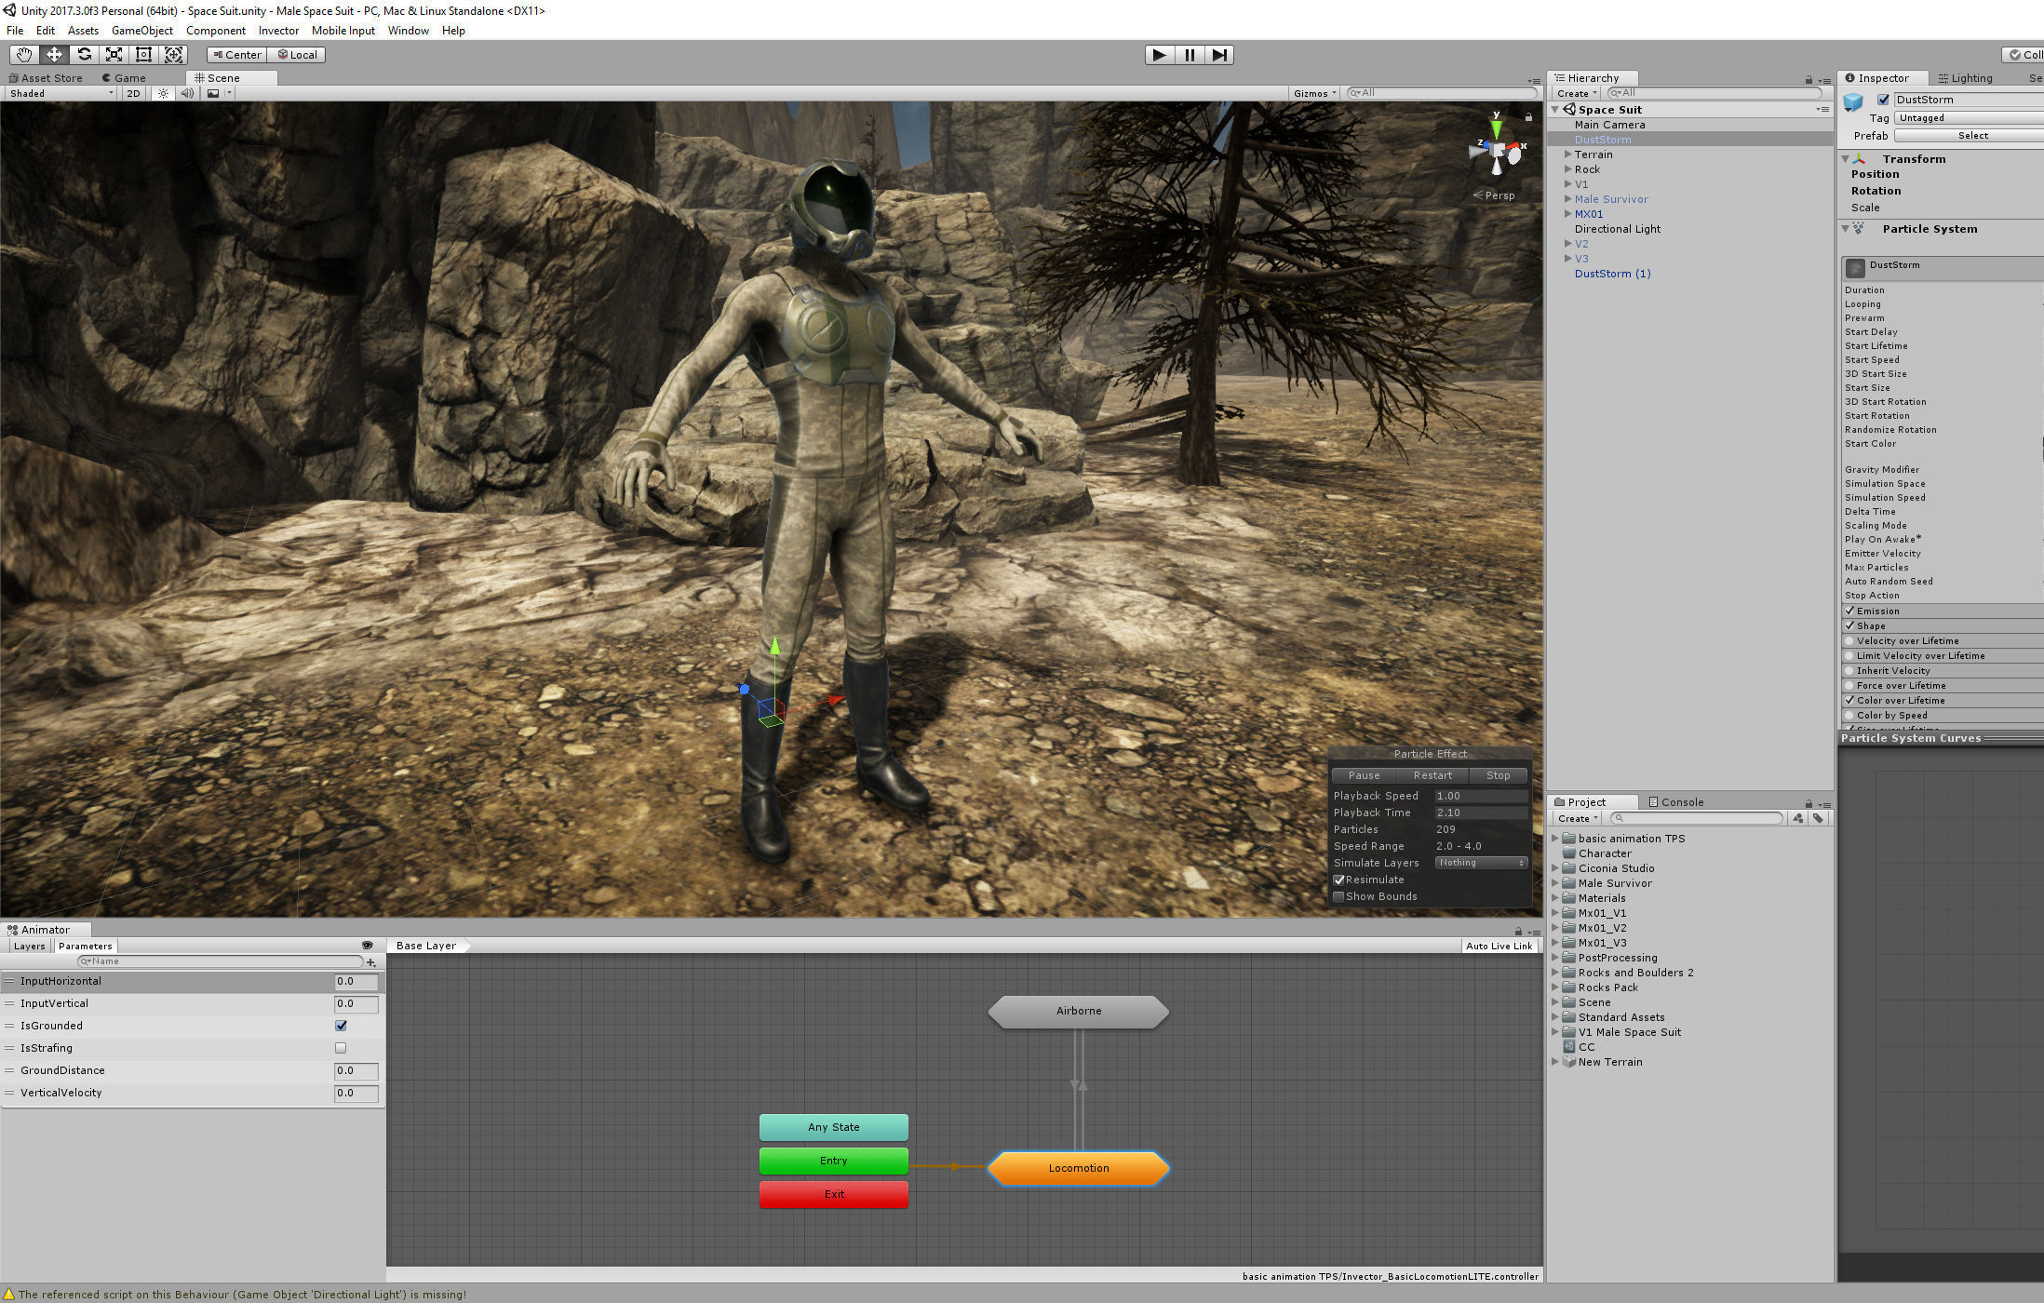The image size is (2044, 1303).
Task: Select the Hand tool in toolbar
Action: point(24,55)
